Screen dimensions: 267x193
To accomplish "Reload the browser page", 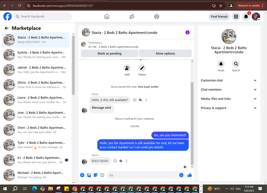I will 20,6.
